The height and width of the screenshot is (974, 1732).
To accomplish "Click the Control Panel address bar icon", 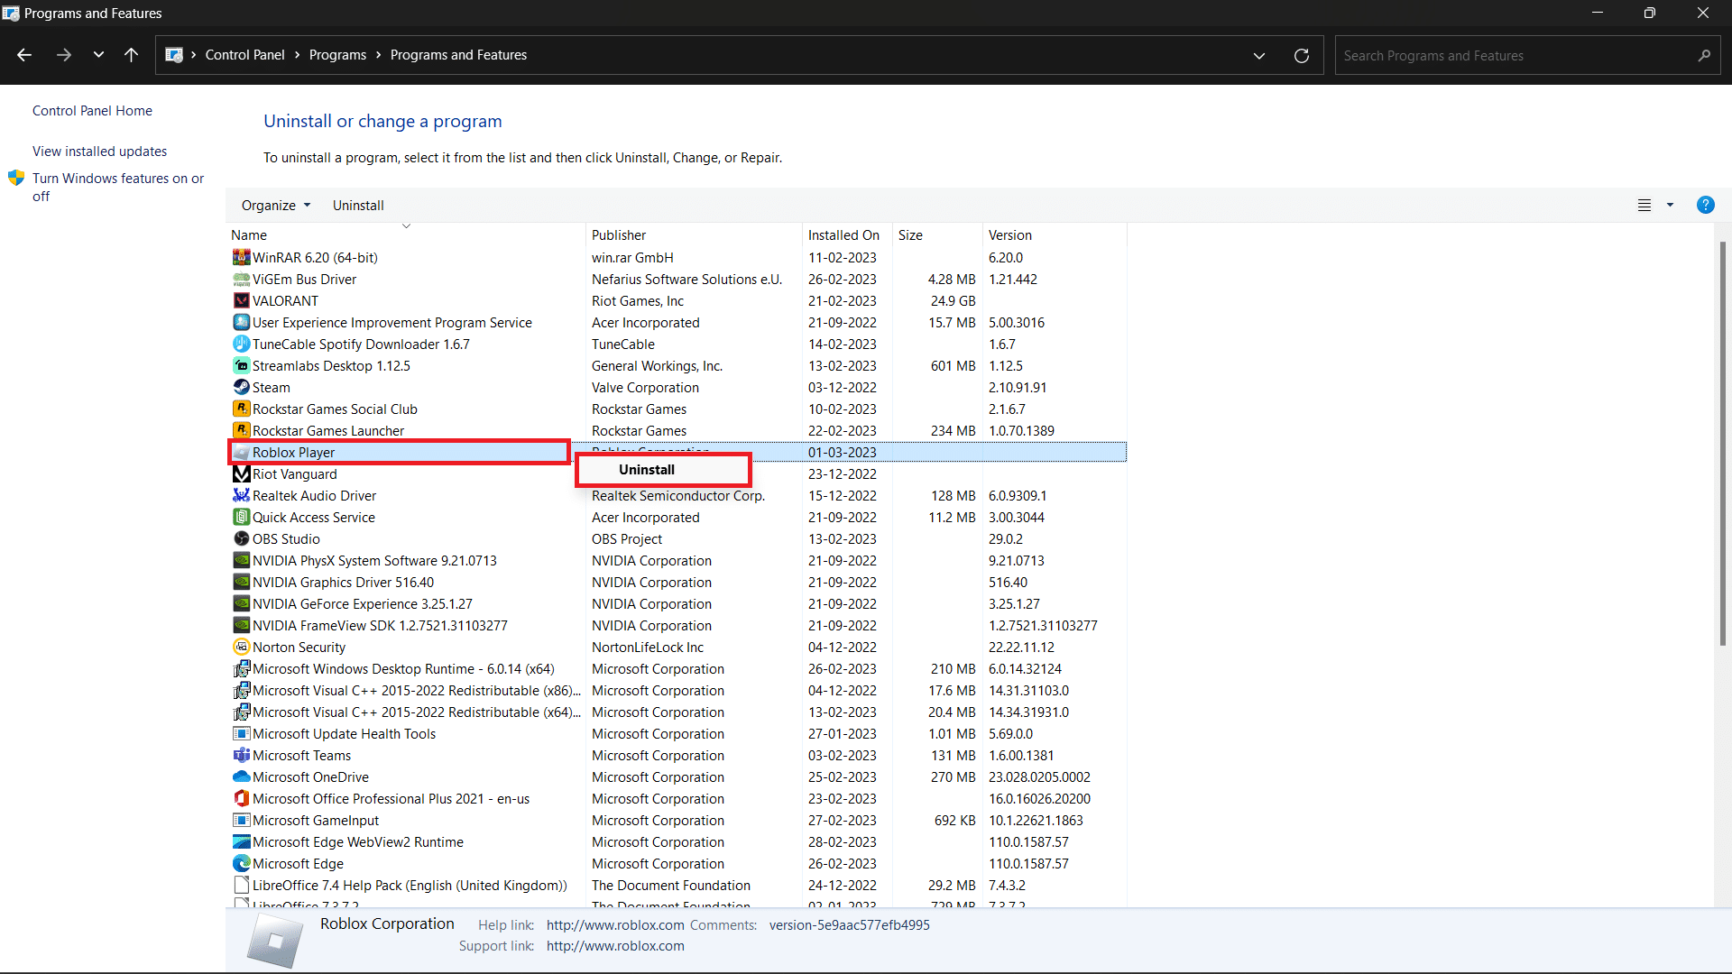I will tap(174, 55).
